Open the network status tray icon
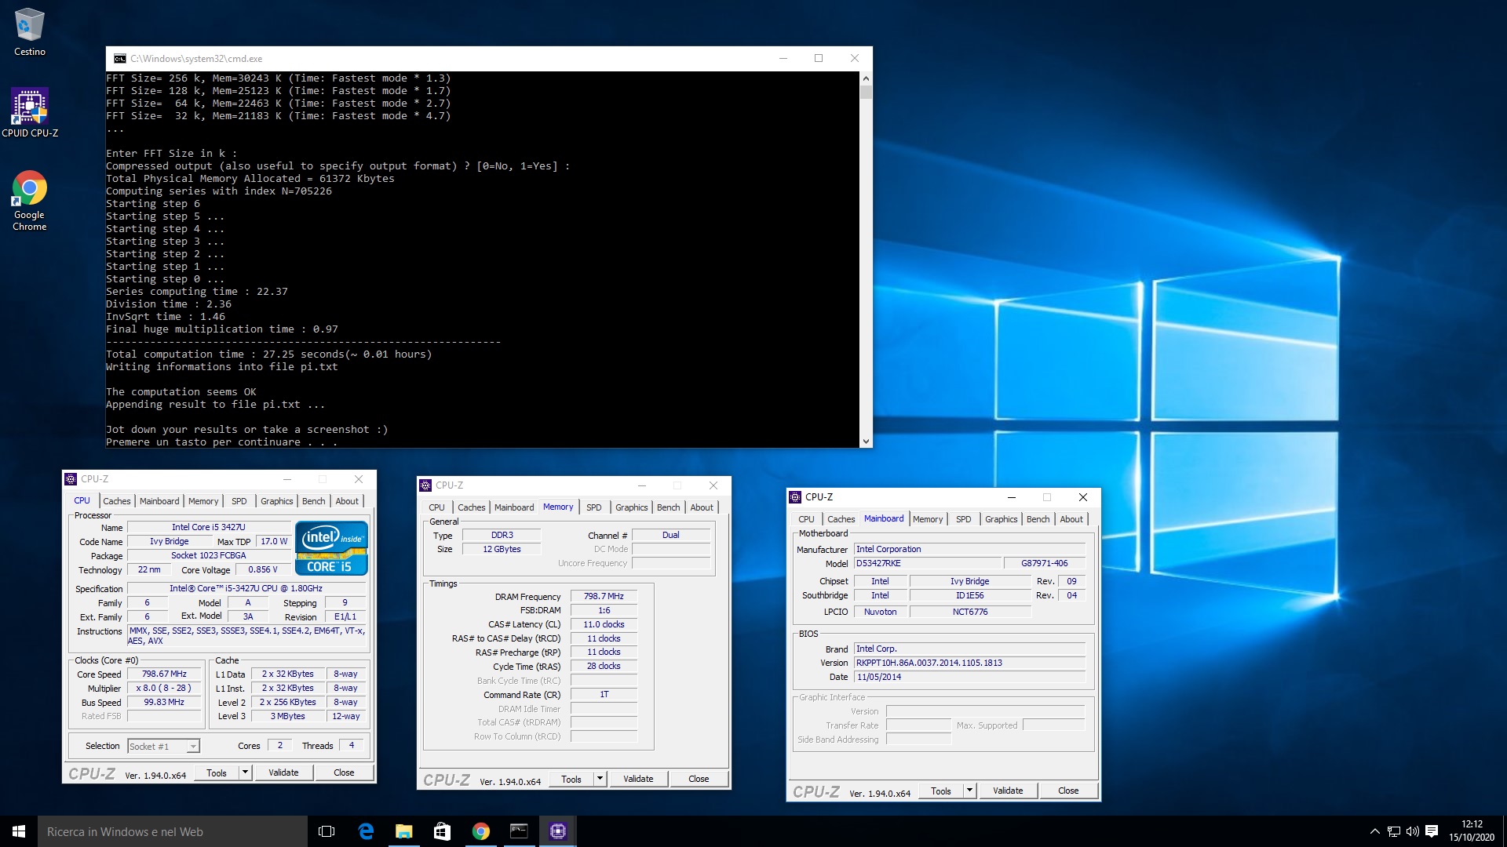1507x847 pixels. tap(1394, 831)
